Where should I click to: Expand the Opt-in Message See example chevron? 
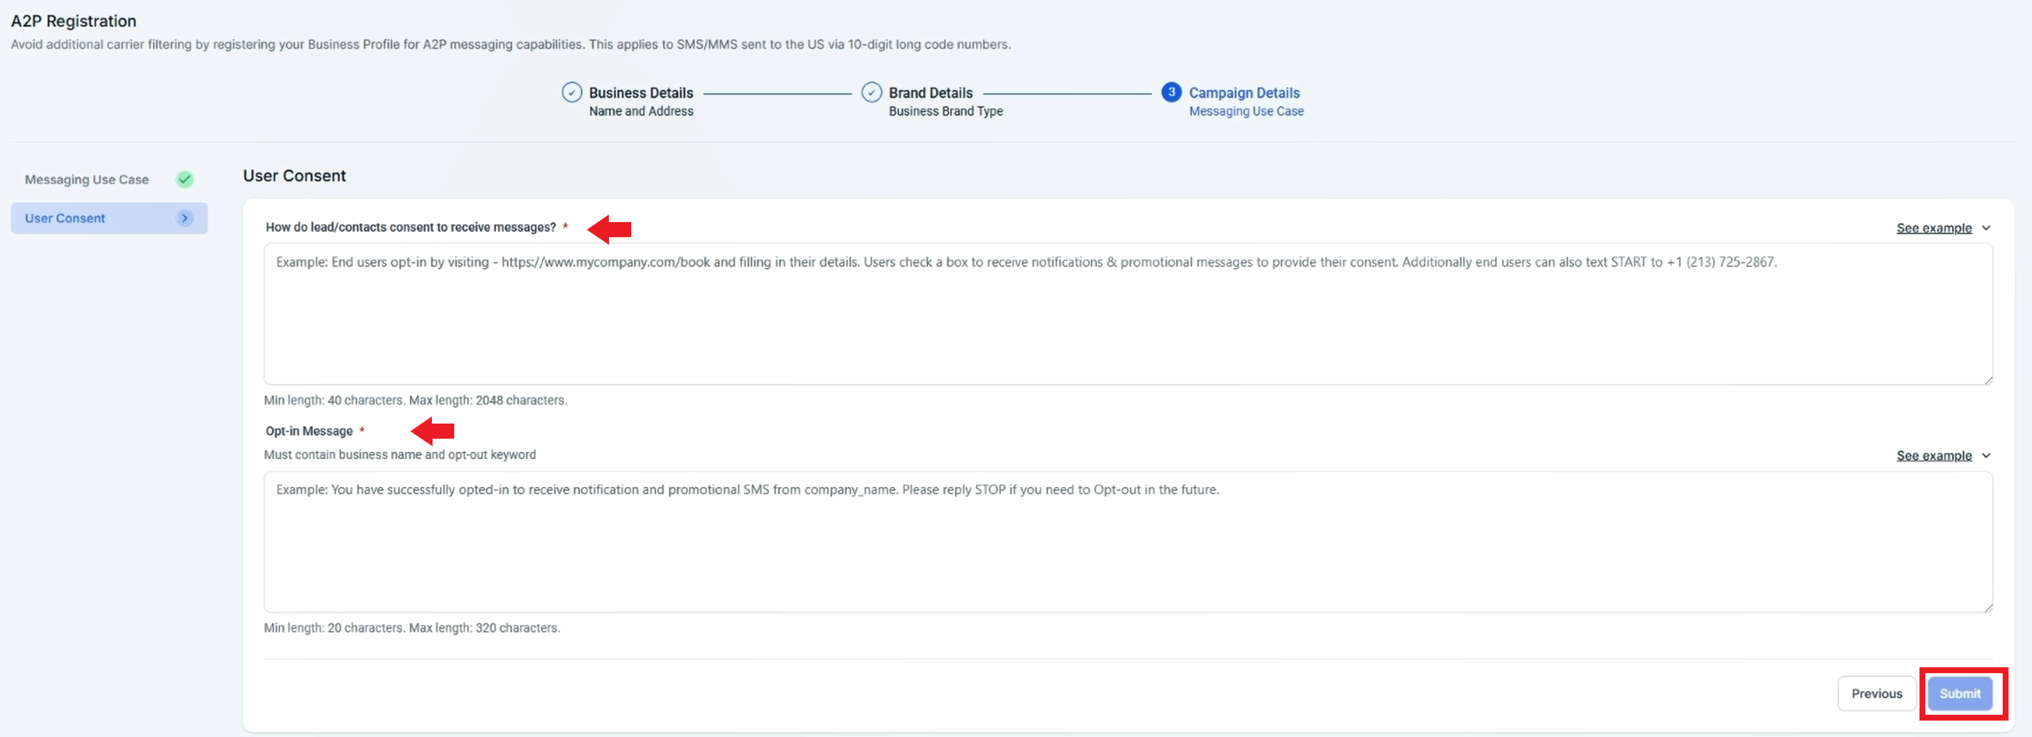pos(1986,456)
